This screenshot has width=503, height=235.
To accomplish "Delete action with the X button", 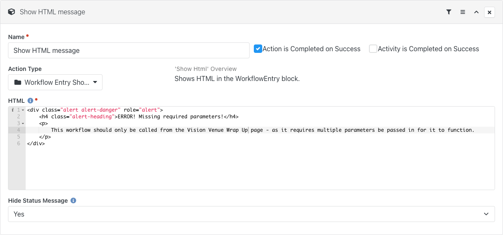I will (489, 12).
